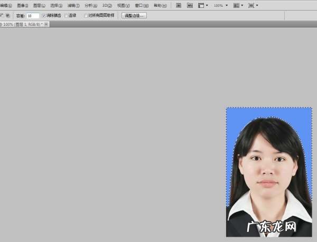Expand the Arrange Documents dropdown arrow

[x=242, y=5]
